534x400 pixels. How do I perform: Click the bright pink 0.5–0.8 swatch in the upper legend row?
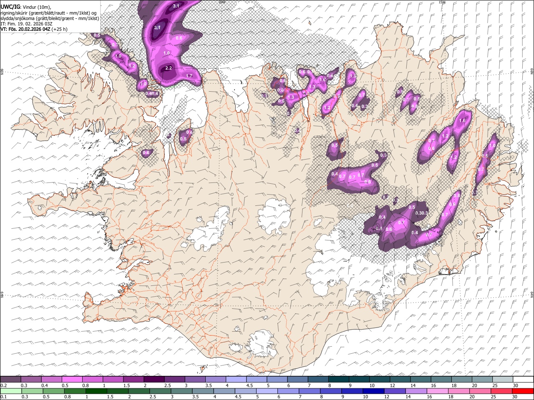[x=72, y=380]
